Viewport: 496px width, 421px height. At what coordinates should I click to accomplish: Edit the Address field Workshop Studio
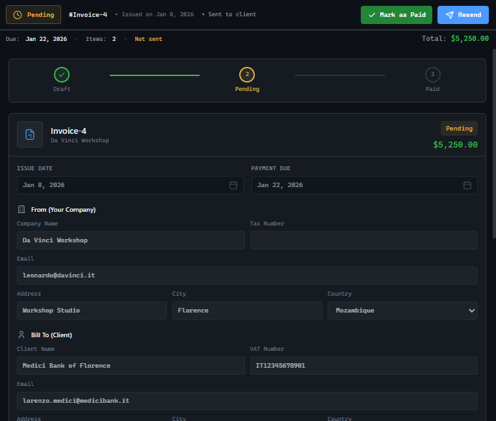92,311
